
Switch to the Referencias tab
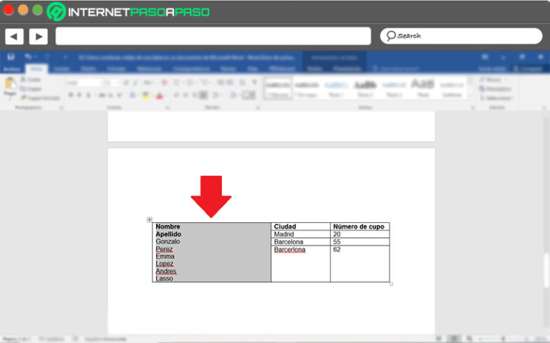[x=150, y=69]
